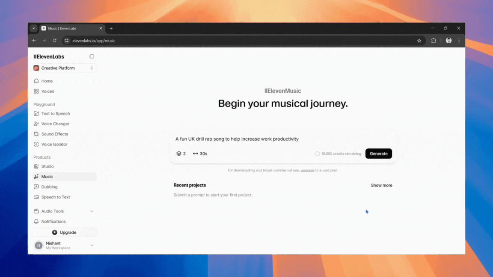
Task: Go back using the browser back arrow
Action: (x=34, y=41)
